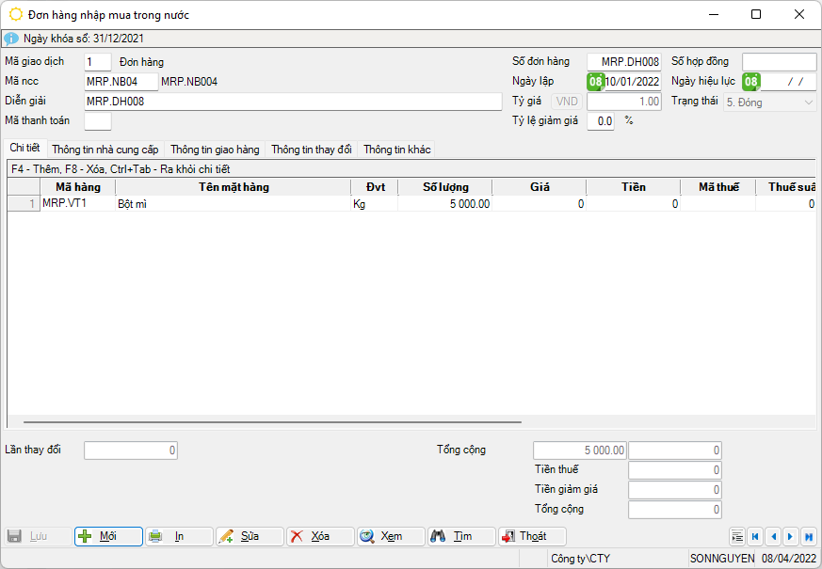Jump to the last record arrow
This screenshot has height=569, width=822.
808,537
